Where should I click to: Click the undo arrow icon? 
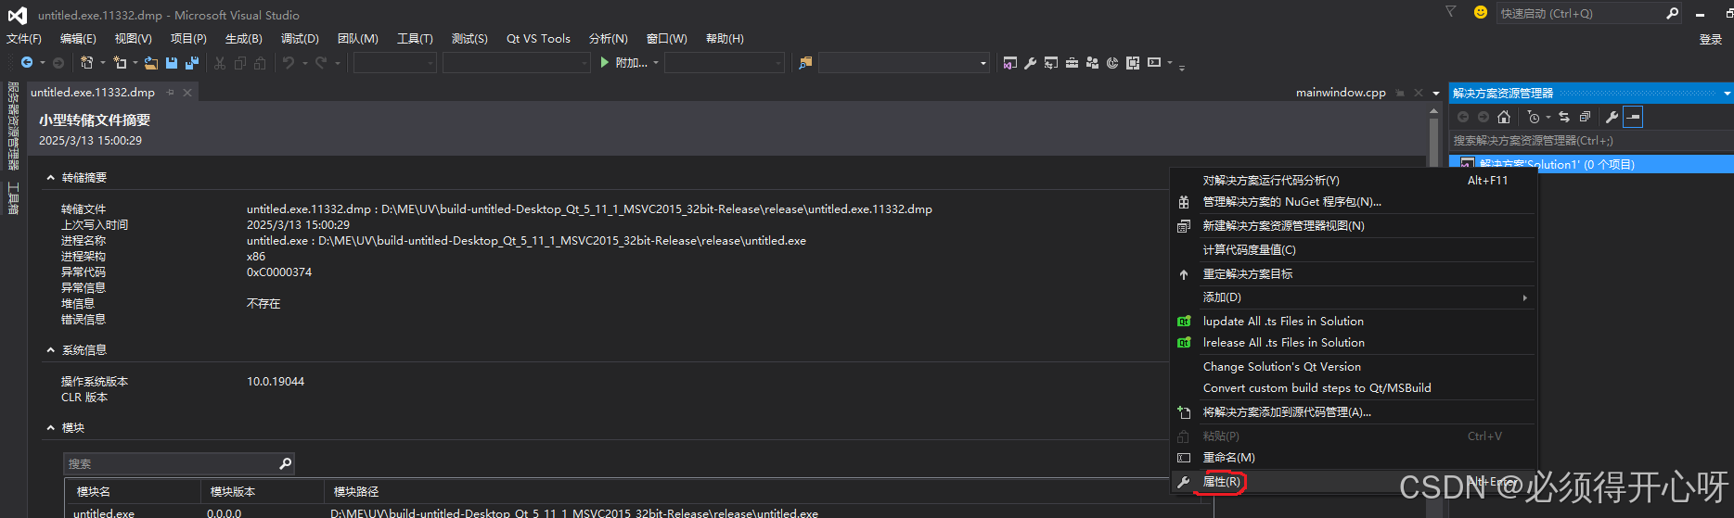[289, 63]
